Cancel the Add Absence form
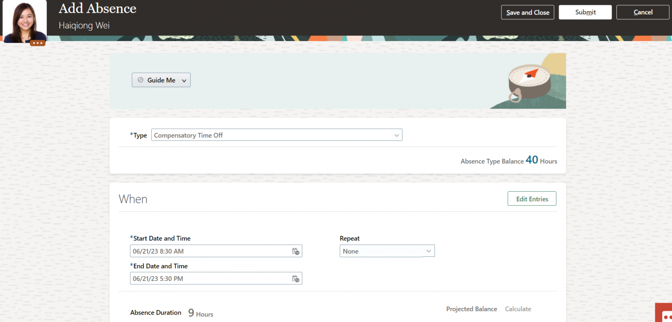The image size is (672, 322). pyautogui.click(x=642, y=12)
